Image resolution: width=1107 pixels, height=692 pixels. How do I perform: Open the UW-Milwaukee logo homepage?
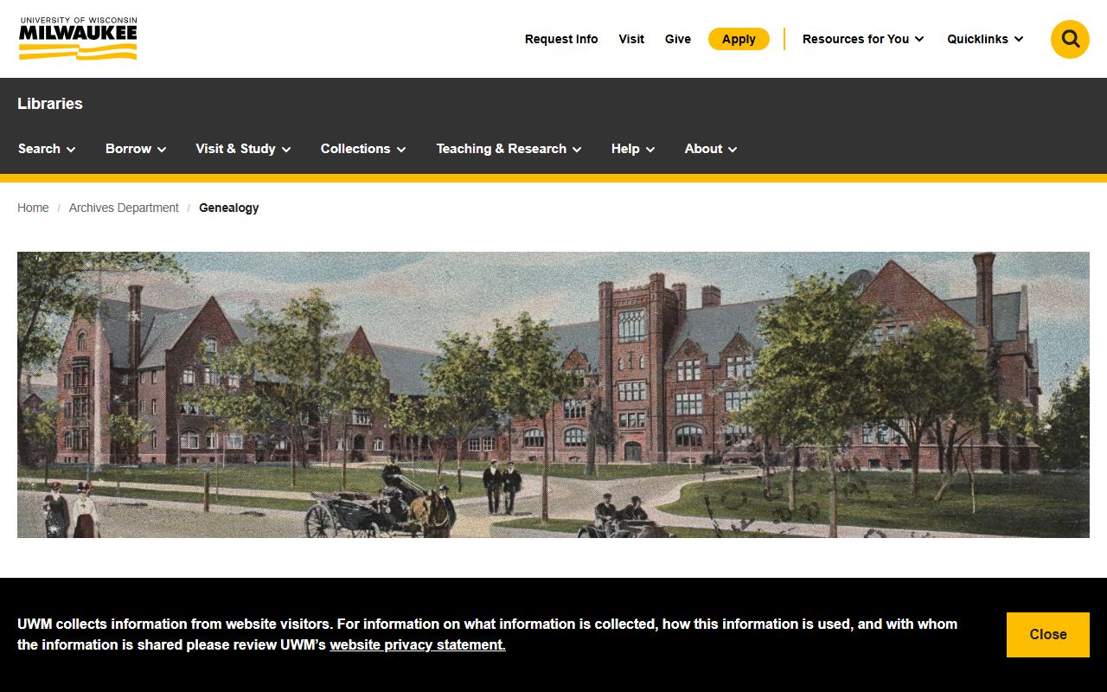coord(78,39)
